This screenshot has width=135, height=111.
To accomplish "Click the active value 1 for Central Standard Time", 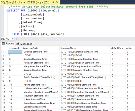I will pyautogui.click(x=129, y=107).
